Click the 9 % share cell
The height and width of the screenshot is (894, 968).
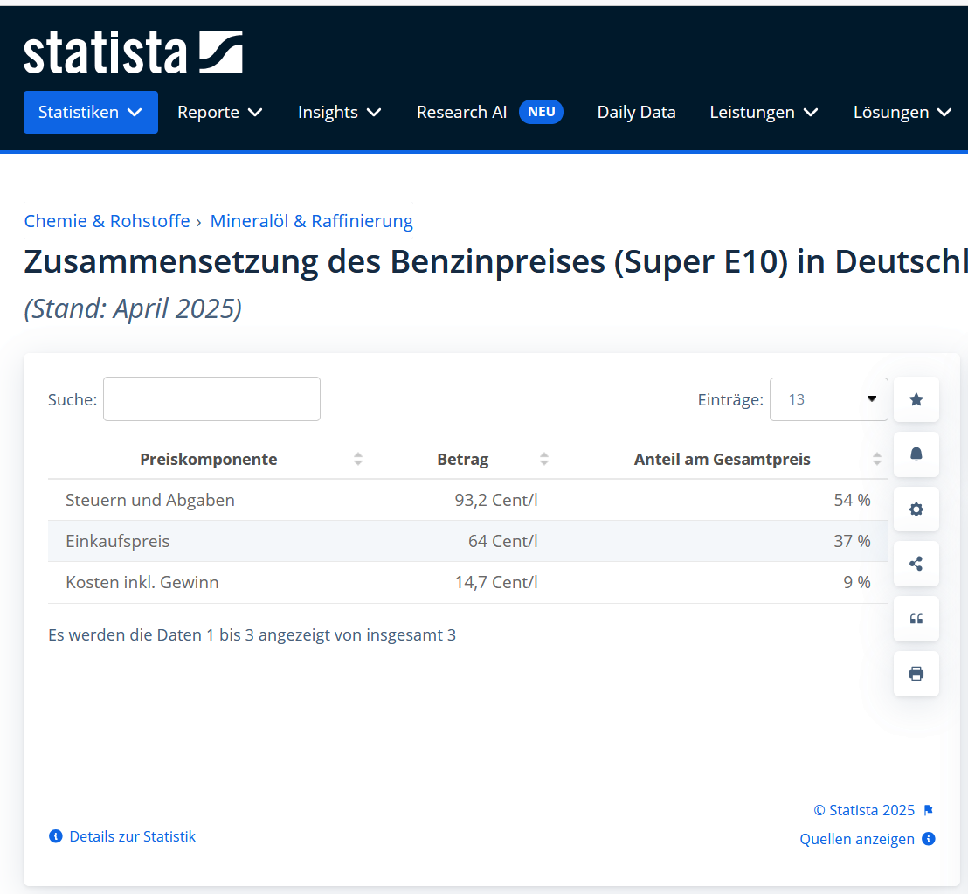coord(857,582)
